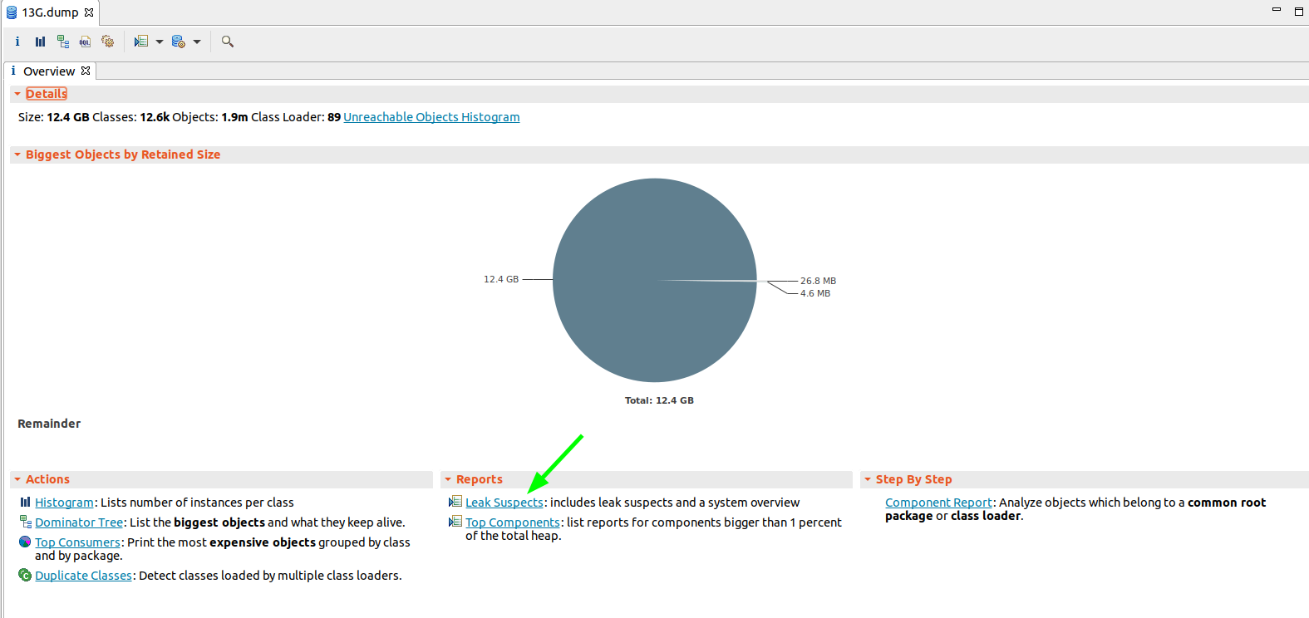Open the reports dropdown arrow in toolbar
The image size is (1309, 618).
coord(160,42)
